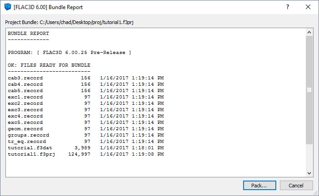
Task: Select the tr_eq.record line
Action: [x=86, y=142]
